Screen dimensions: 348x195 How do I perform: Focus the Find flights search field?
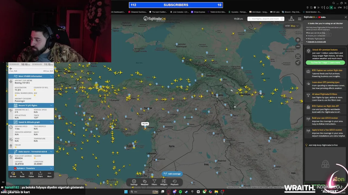[x=266, y=19]
